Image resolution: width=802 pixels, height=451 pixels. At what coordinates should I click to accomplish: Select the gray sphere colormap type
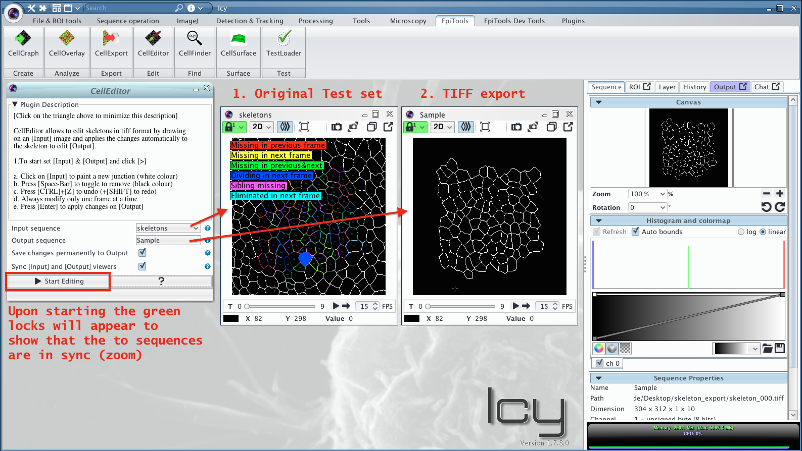click(612, 349)
